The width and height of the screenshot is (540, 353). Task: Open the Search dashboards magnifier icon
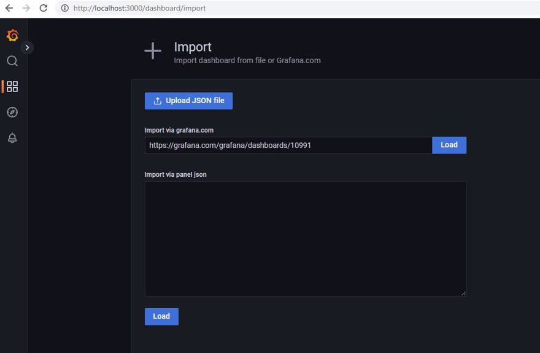click(12, 61)
